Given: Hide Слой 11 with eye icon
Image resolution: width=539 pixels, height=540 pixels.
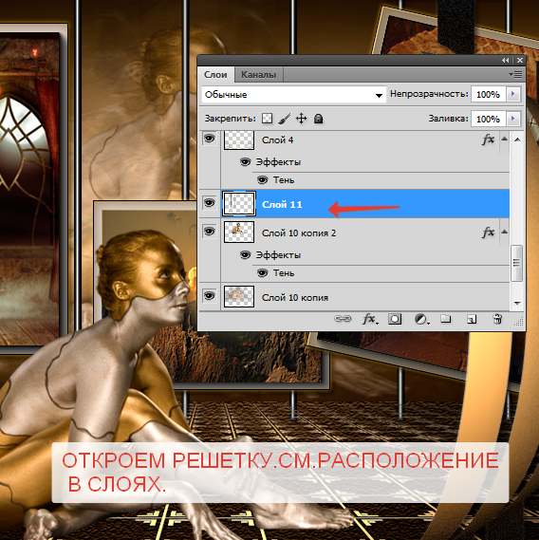Looking at the screenshot, I should click(209, 203).
